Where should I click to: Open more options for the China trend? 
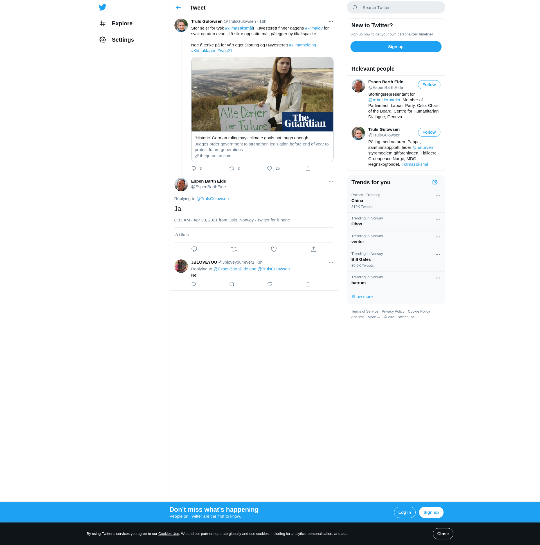click(x=438, y=196)
